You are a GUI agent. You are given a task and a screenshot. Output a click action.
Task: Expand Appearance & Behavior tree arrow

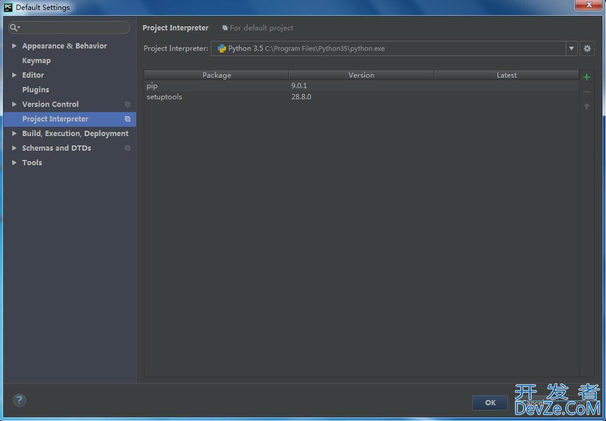click(x=14, y=46)
